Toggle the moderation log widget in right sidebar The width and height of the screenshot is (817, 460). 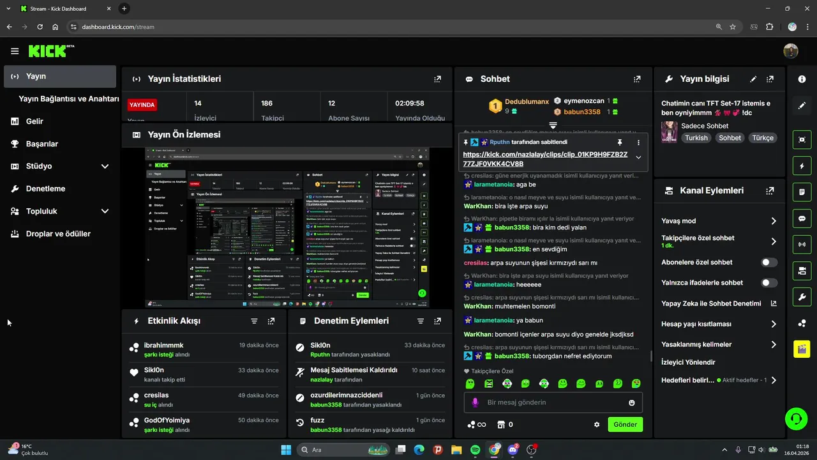pyautogui.click(x=802, y=192)
